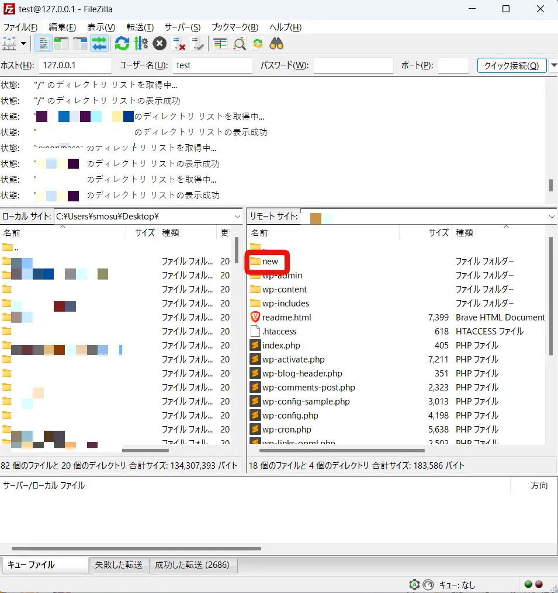
Task: Enable directory comparison mode
Action: click(x=220, y=43)
